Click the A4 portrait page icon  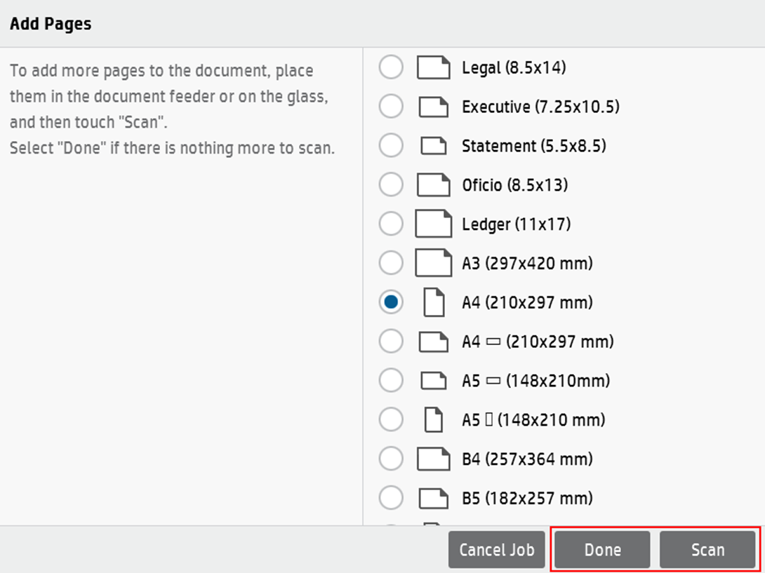point(434,303)
